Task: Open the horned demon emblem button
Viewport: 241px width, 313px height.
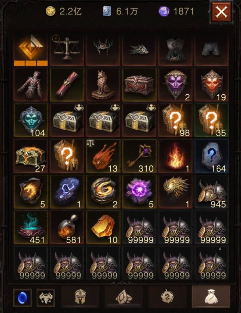Action: (46, 298)
